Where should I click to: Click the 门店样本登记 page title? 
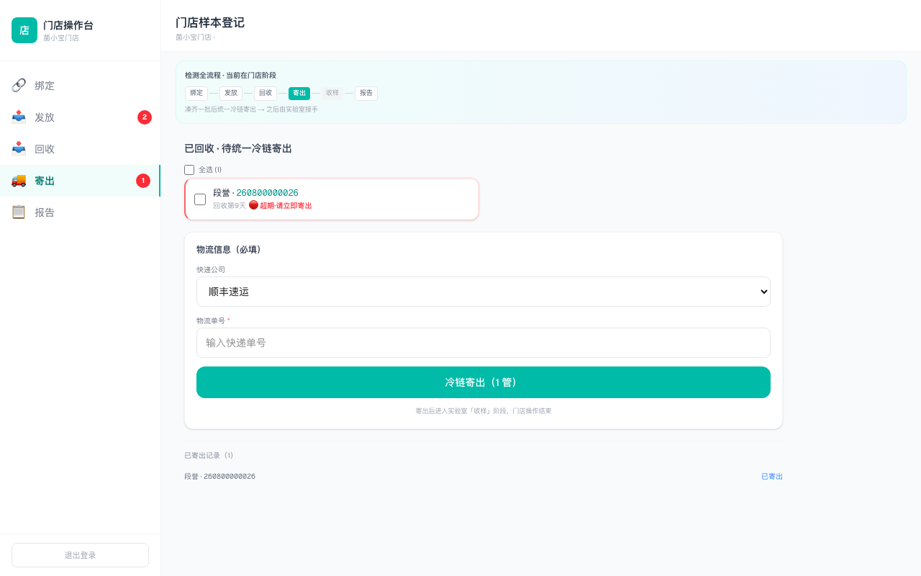(x=210, y=22)
